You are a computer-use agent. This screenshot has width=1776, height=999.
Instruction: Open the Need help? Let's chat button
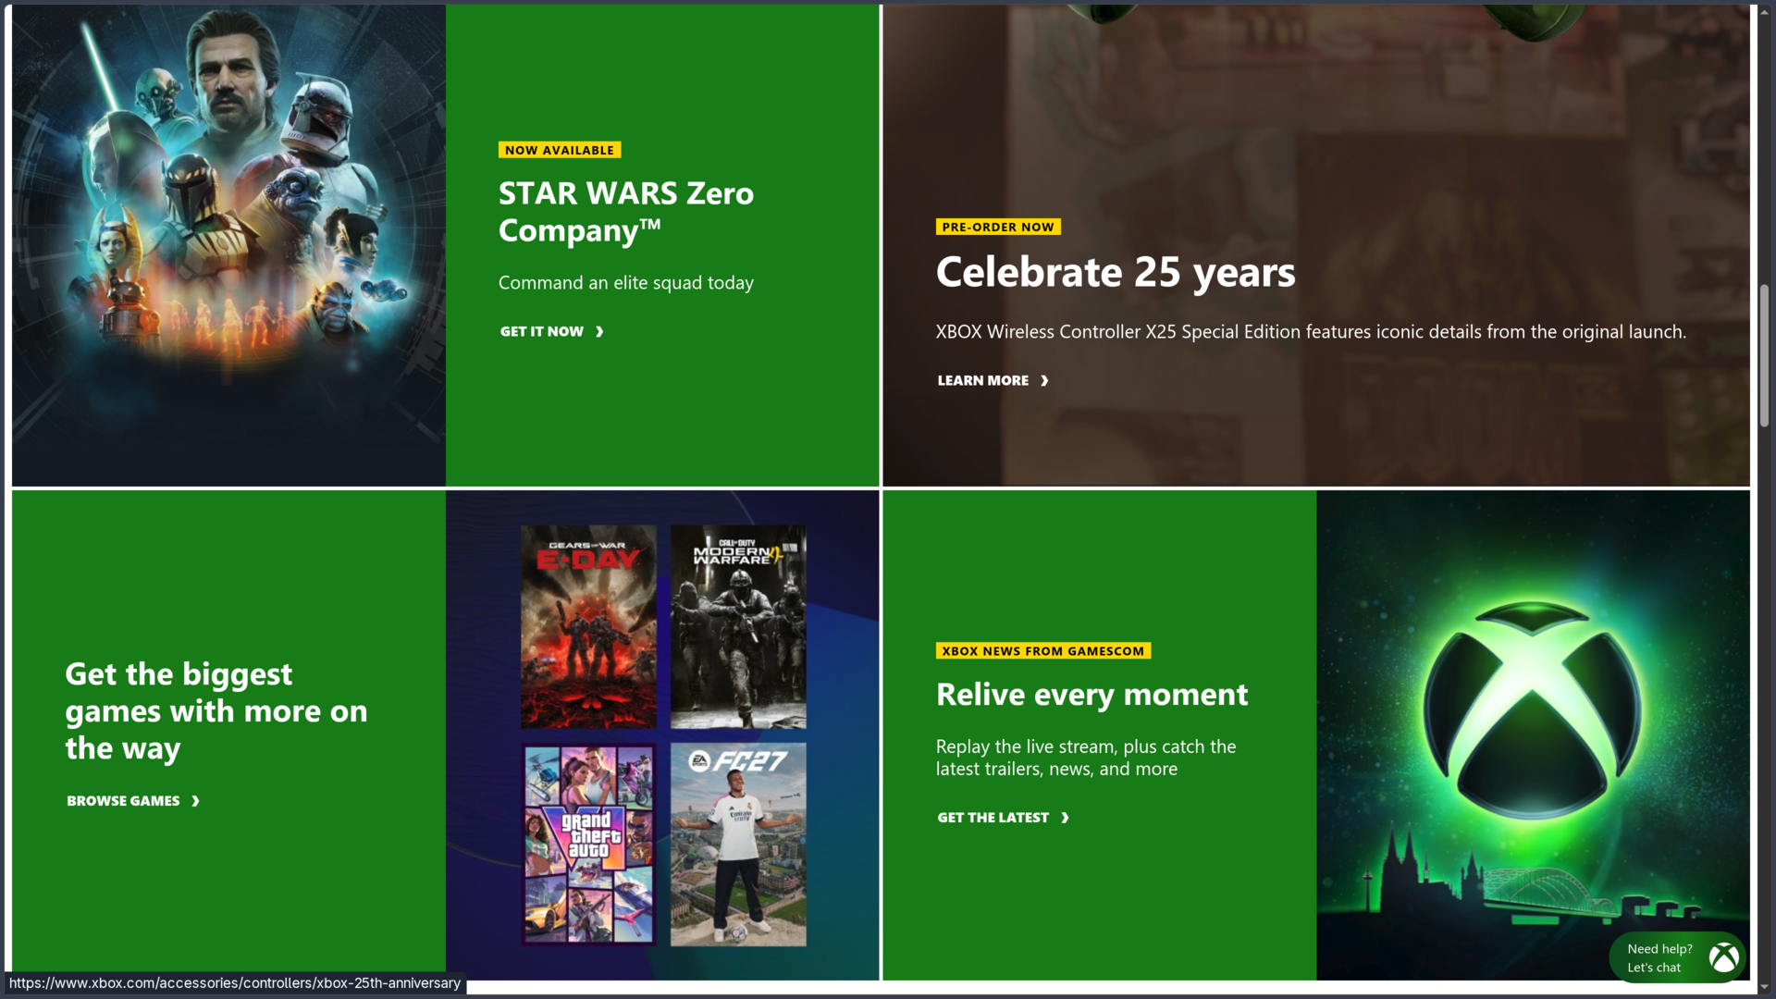1677,957
